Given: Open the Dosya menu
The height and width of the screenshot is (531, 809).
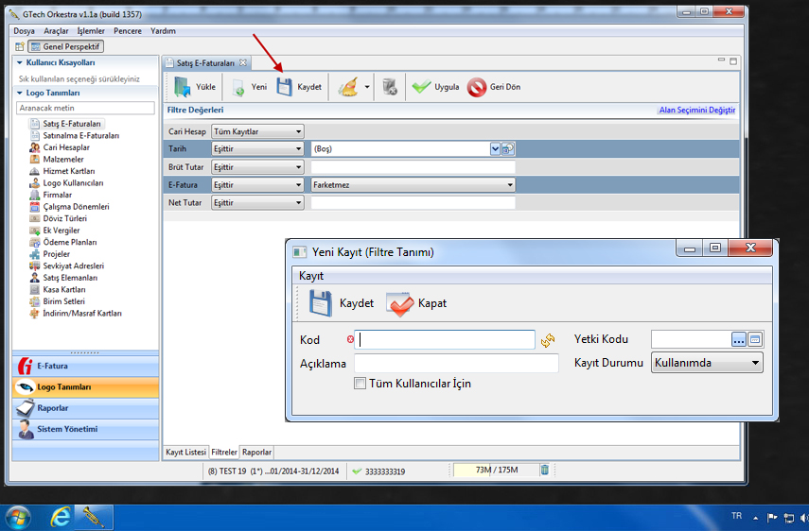Looking at the screenshot, I should (x=24, y=31).
